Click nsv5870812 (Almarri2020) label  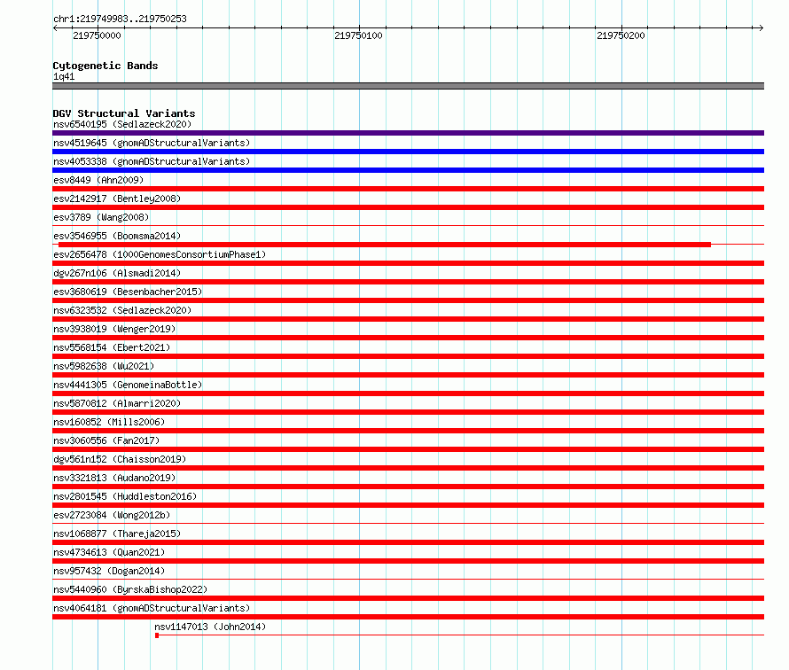(117, 403)
